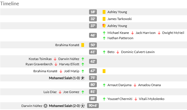Click the penalty icon beside Mohamed Salah (1-0)
Image resolution: width=187 pixels, height=110 pixels.
click(x=83, y=78)
